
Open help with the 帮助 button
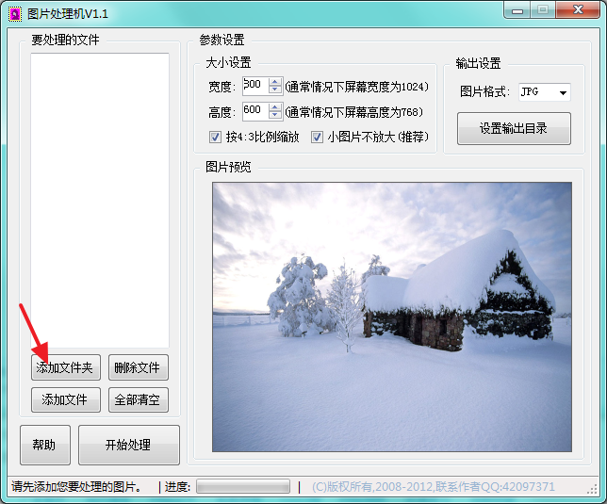coord(45,445)
